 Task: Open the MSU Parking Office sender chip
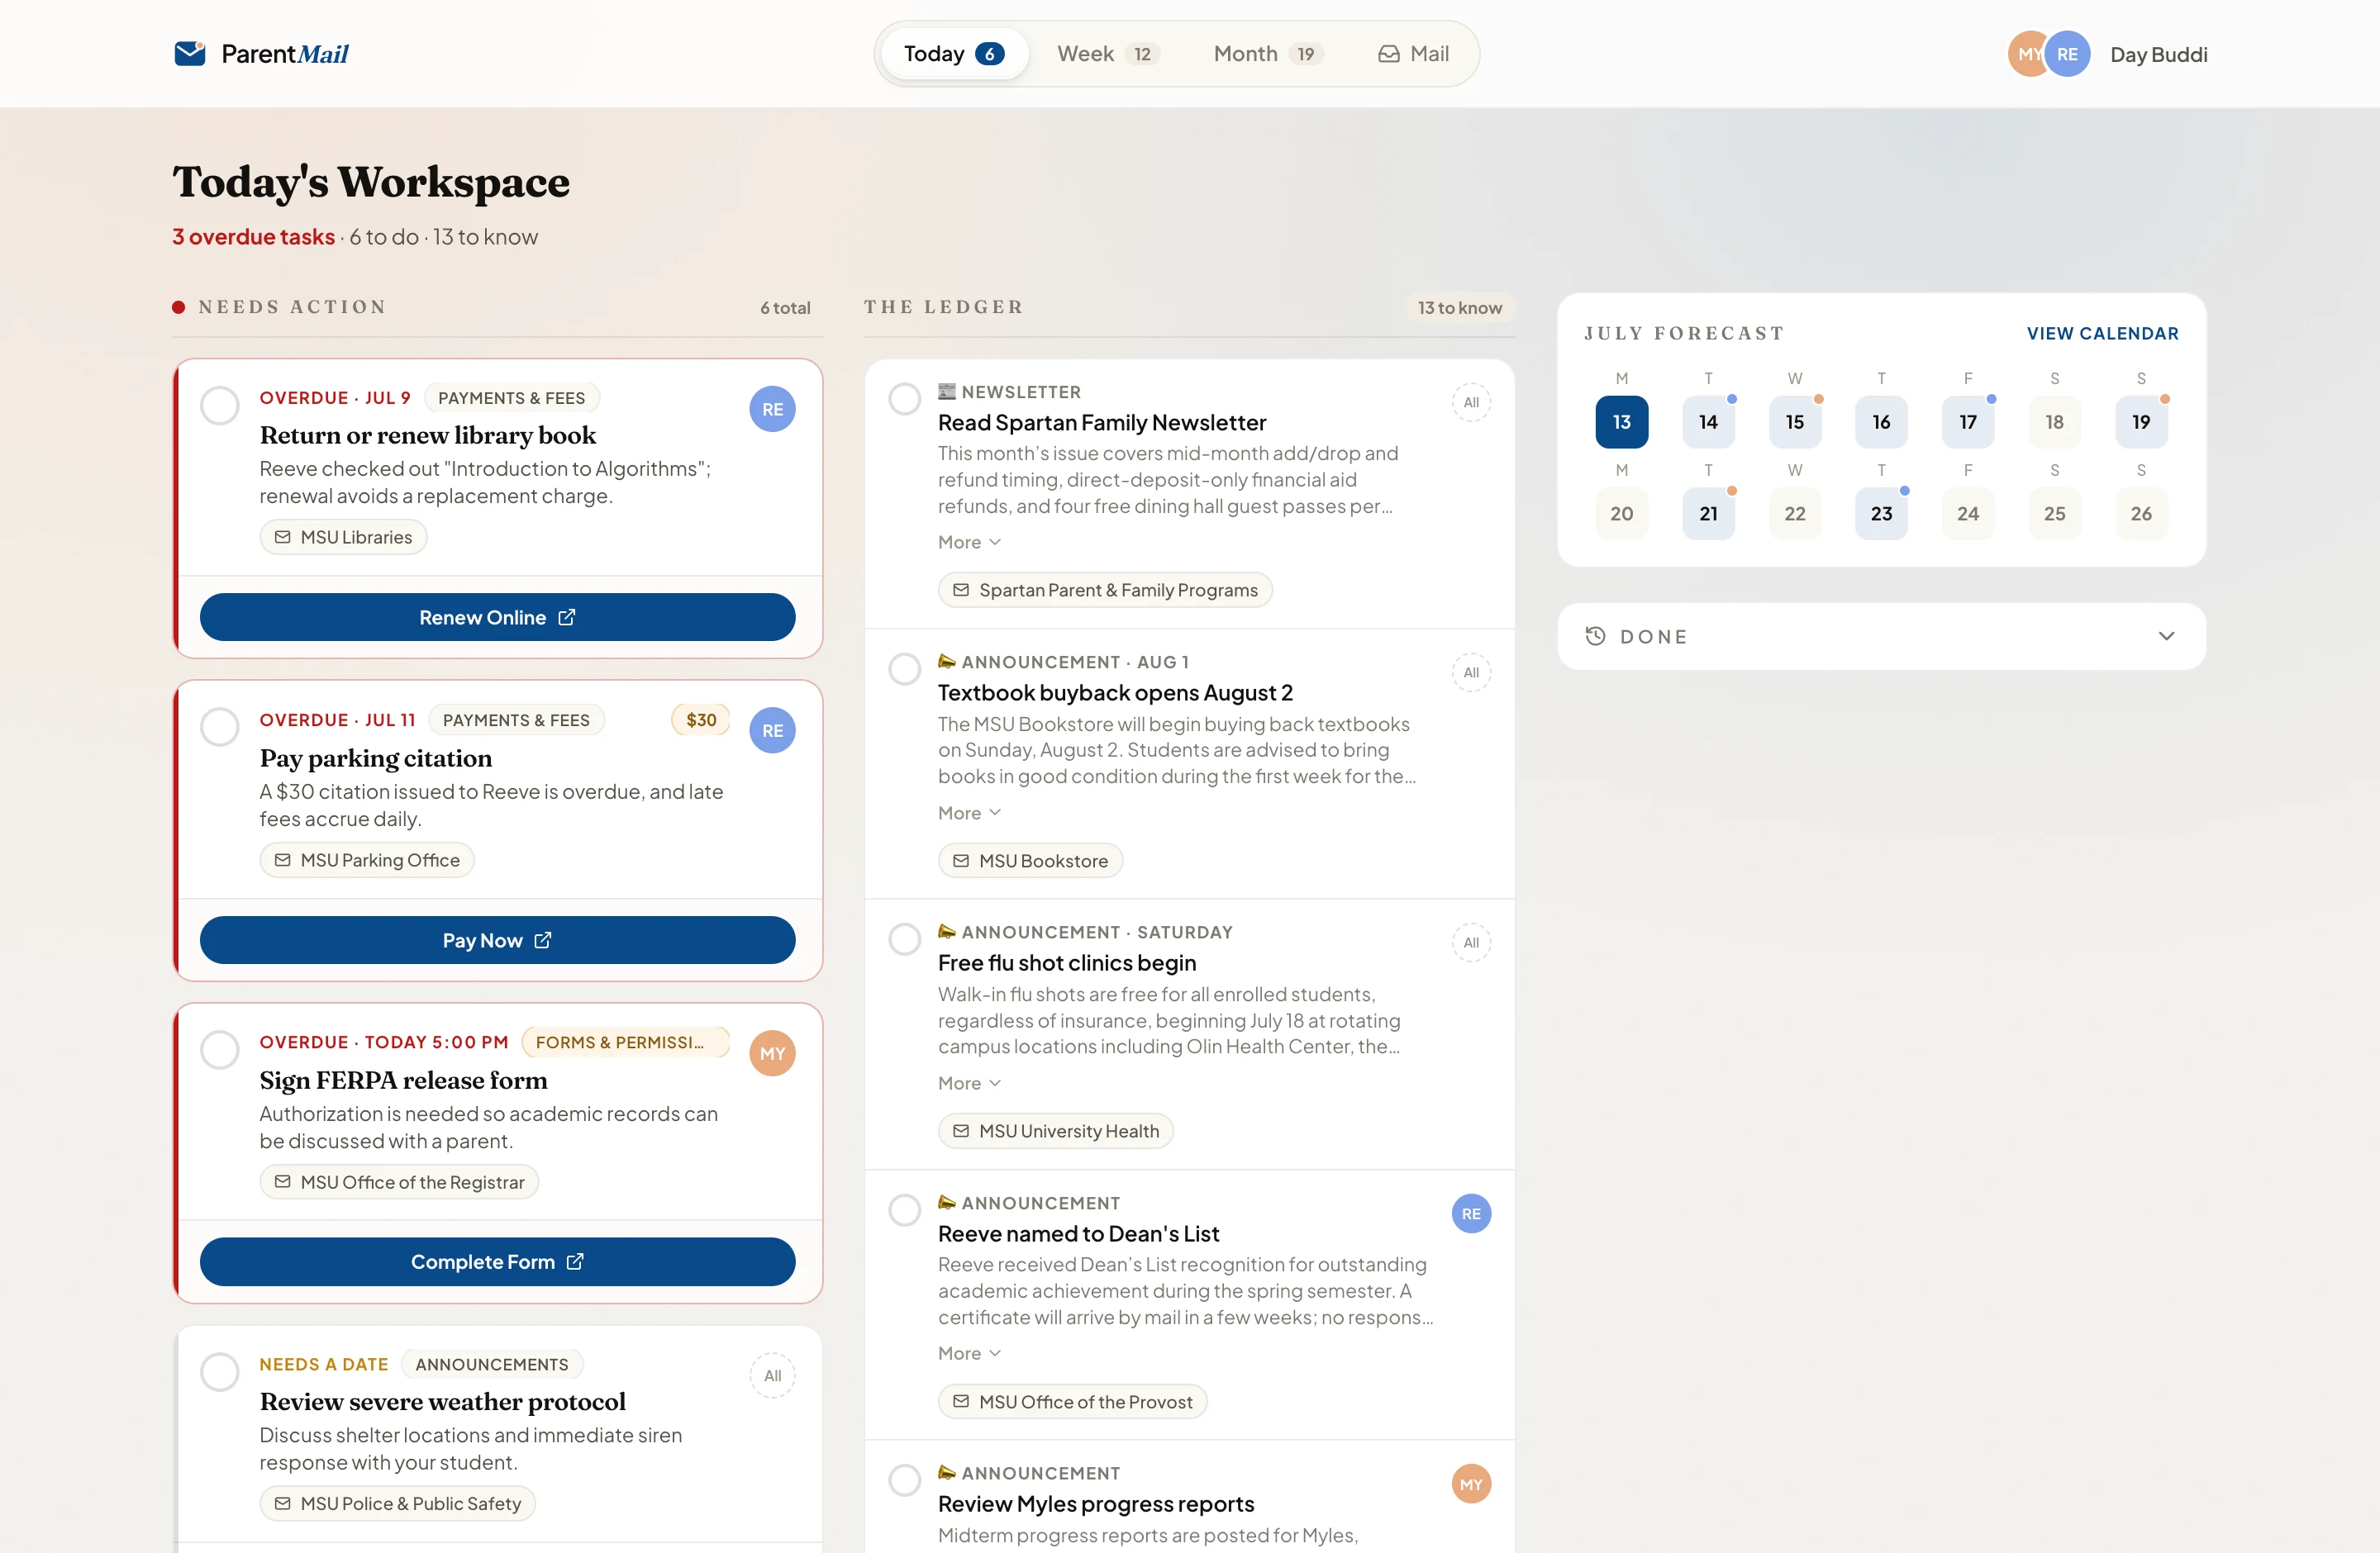[x=367, y=859]
